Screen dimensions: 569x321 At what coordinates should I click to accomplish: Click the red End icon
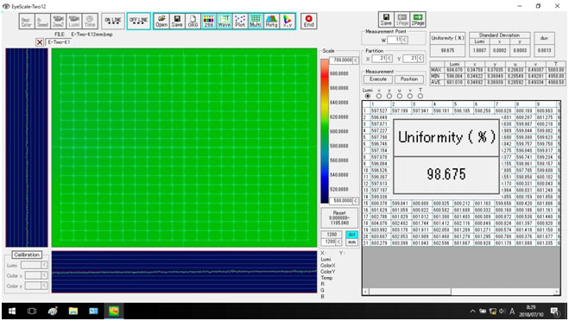click(309, 21)
